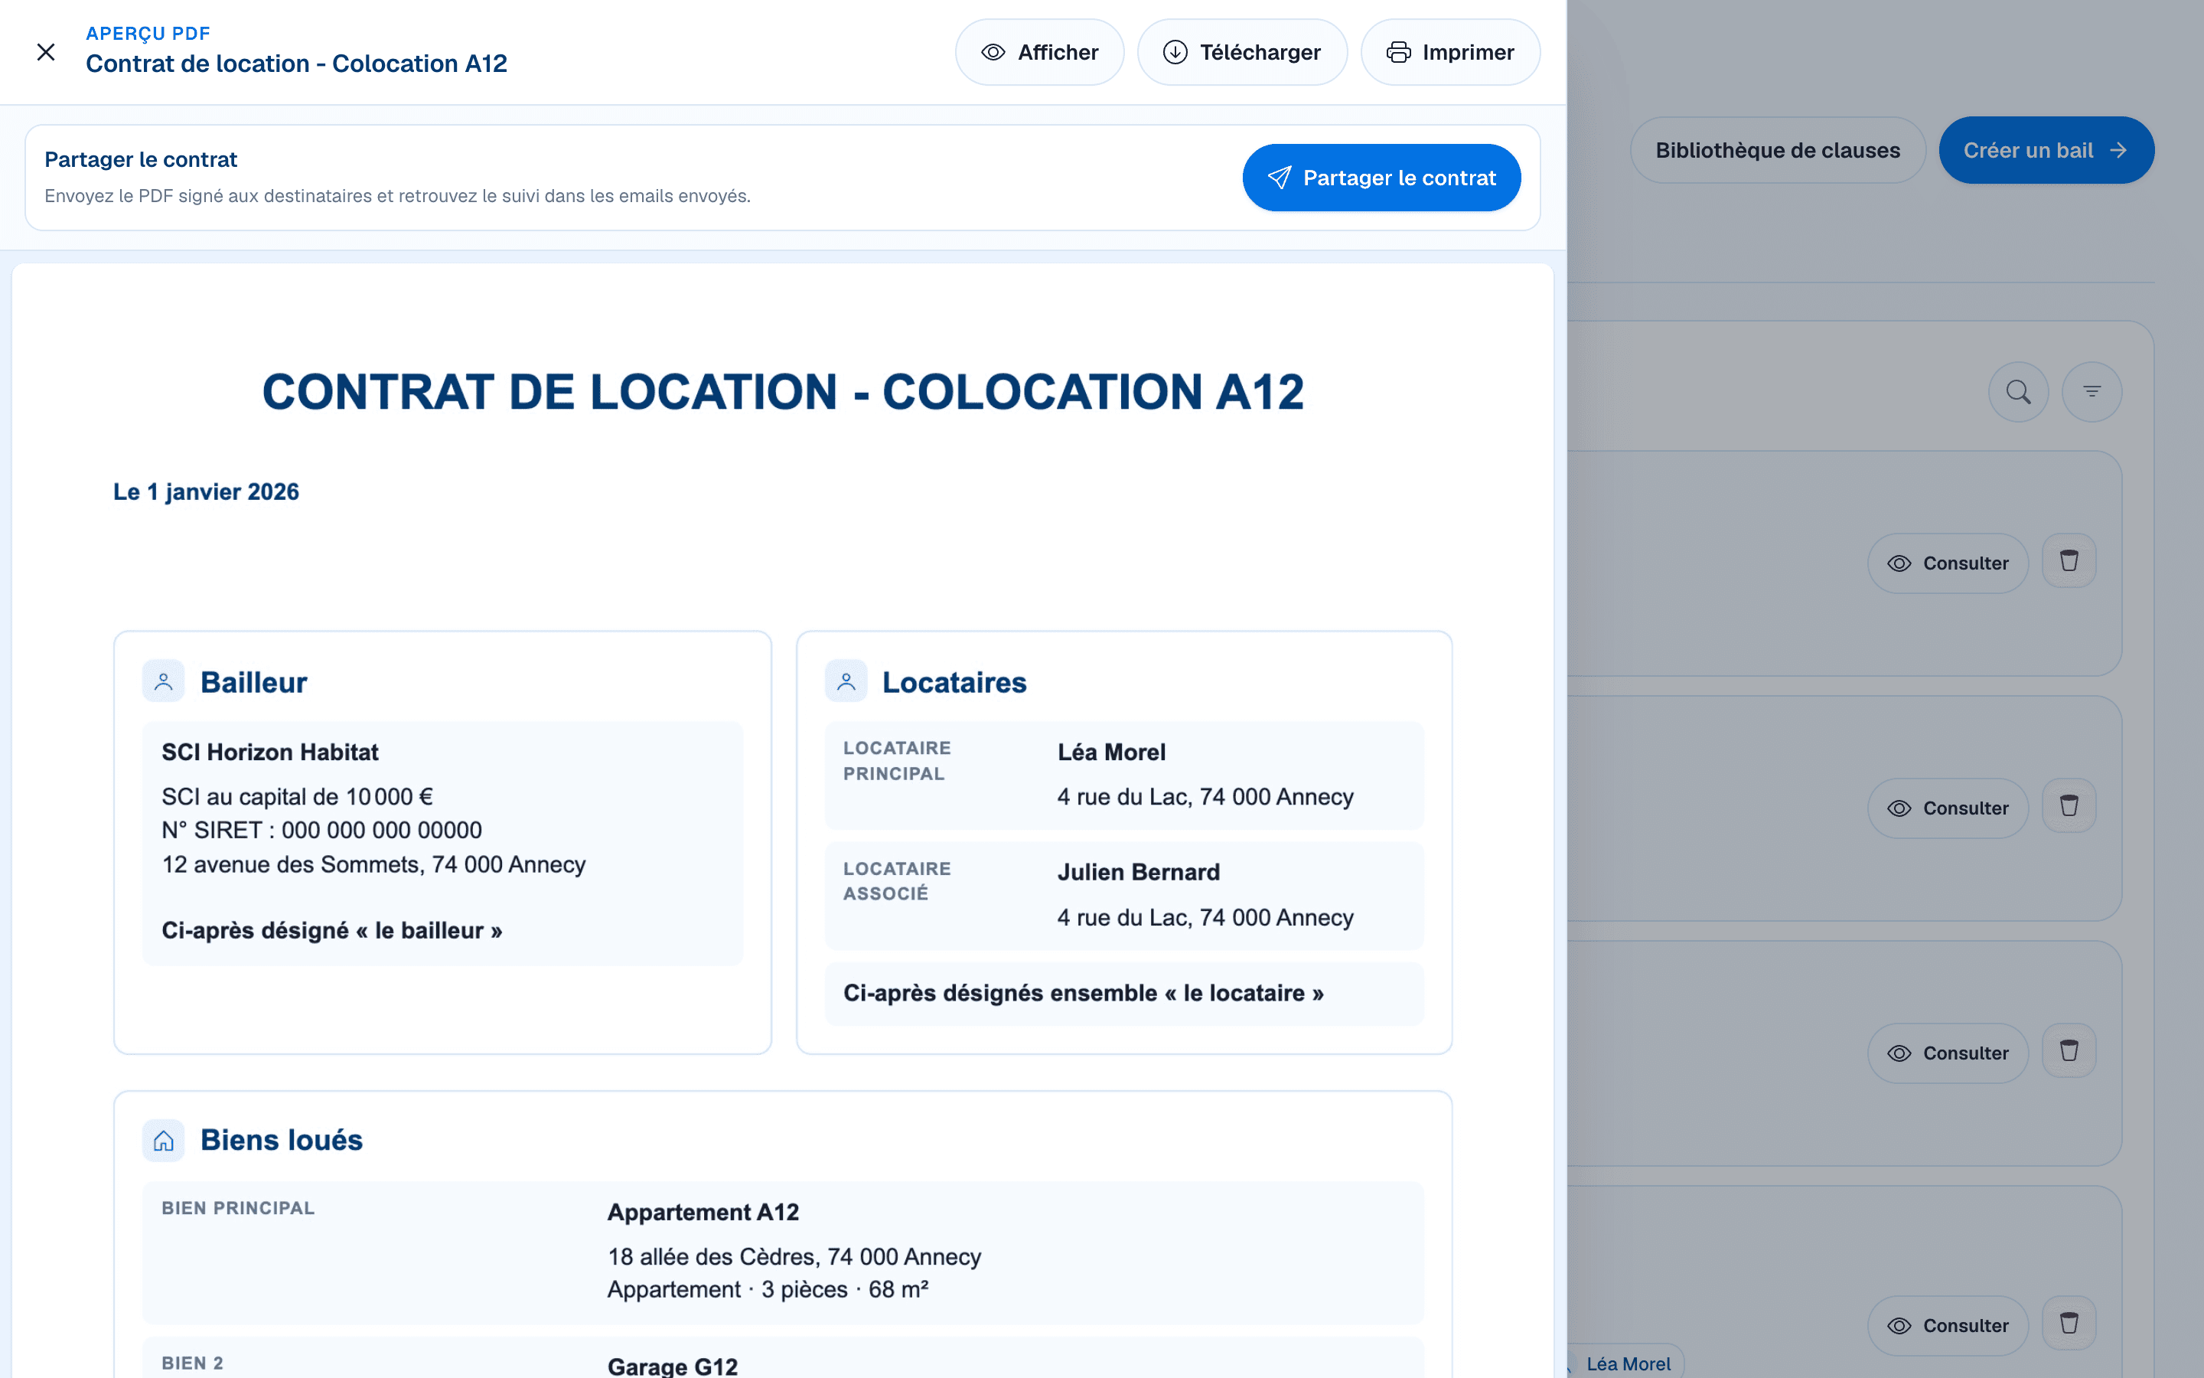Viewport: 2204px width, 1378px height.
Task: Click Ci-après désigné « le bailleur » text
Action: [331, 930]
